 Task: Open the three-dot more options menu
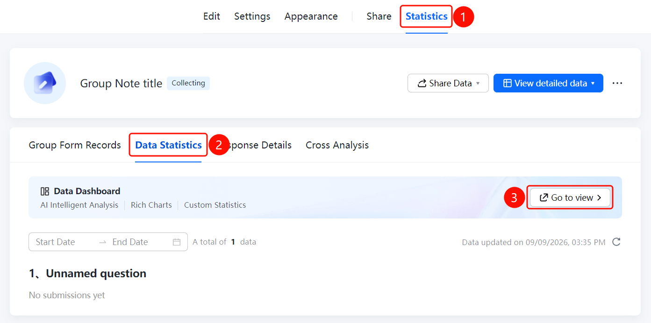[617, 83]
